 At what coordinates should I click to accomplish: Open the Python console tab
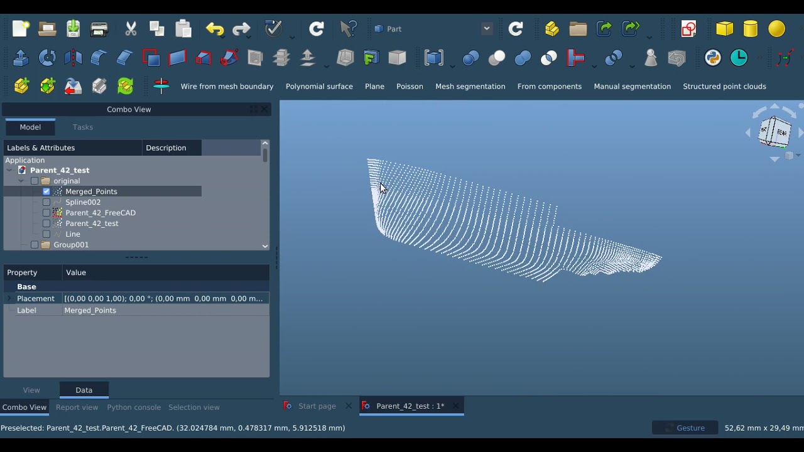134,407
